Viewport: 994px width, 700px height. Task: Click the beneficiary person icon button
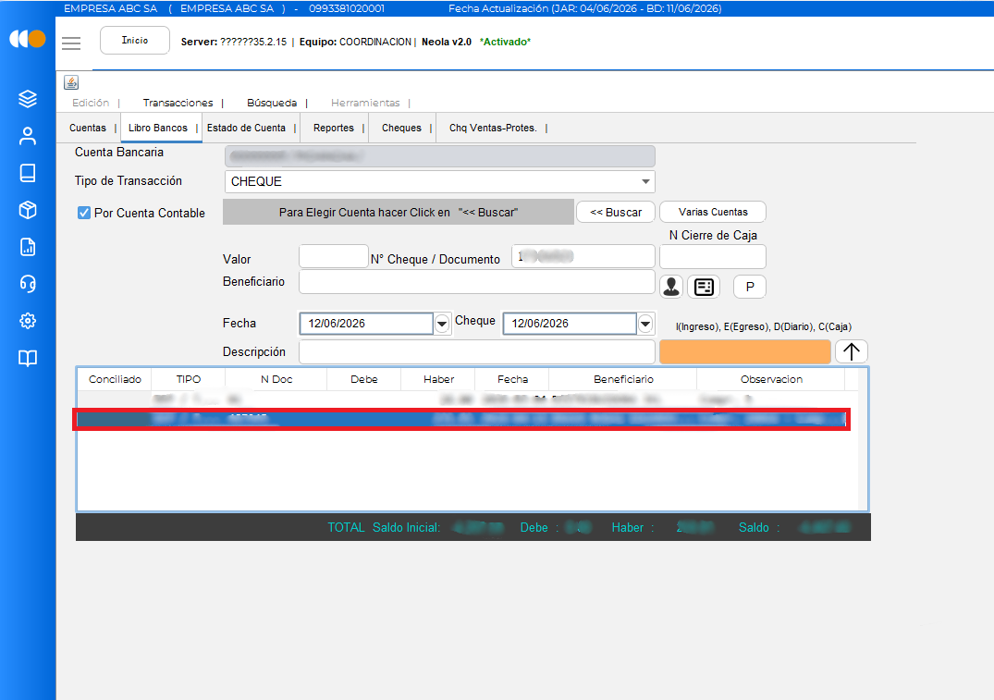671,287
